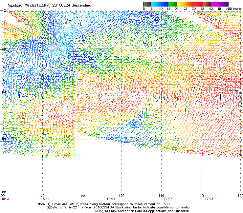Click the 'Note: 1) Times are GMT' line

coord(104,204)
